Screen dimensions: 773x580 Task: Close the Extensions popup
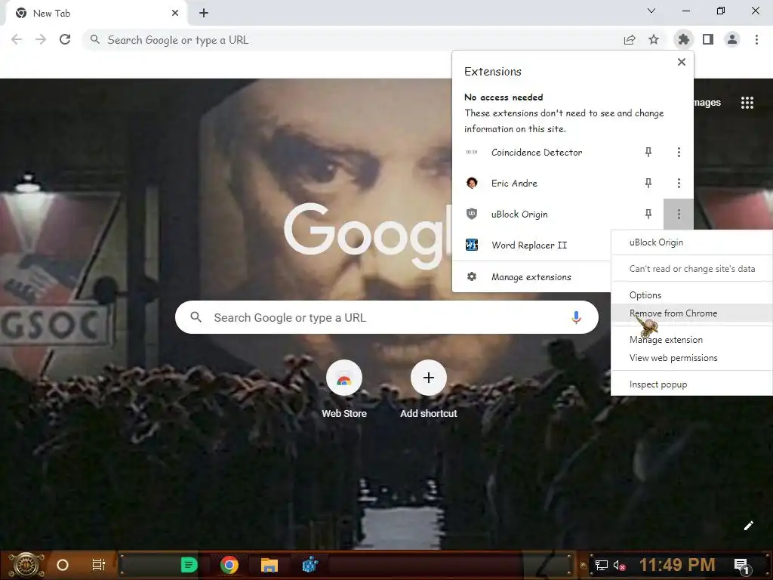(x=682, y=62)
